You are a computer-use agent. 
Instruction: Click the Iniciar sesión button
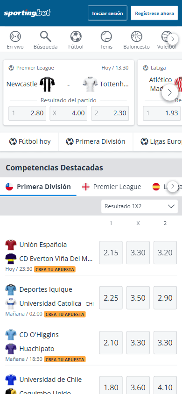pyautogui.click(x=107, y=13)
